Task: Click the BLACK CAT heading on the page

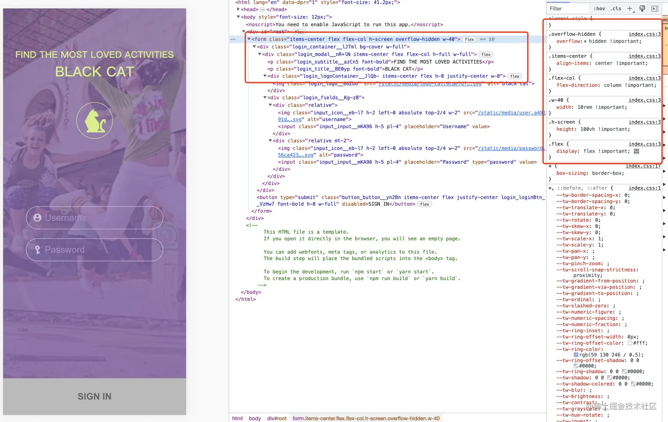Action: (95, 72)
